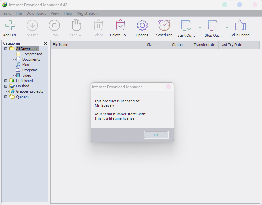The image size is (262, 205).
Task: Click the Grabber projects icon
Action: [12, 91]
